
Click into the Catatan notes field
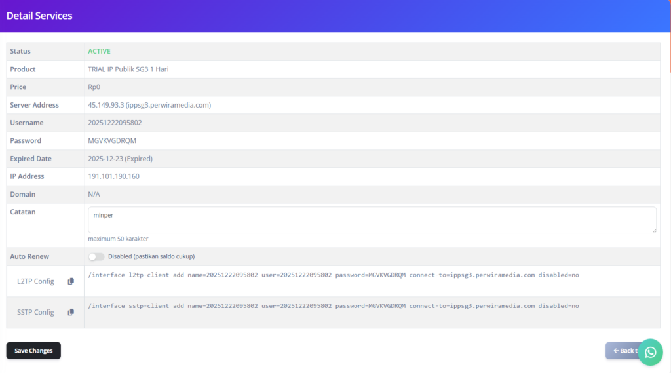(x=372, y=220)
